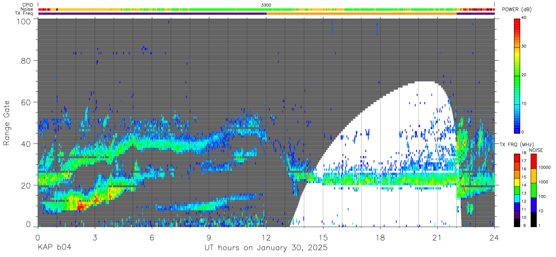Click the orange TX Freq bar segment after 12 UT

pyautogui.click(x=362, y=14)
